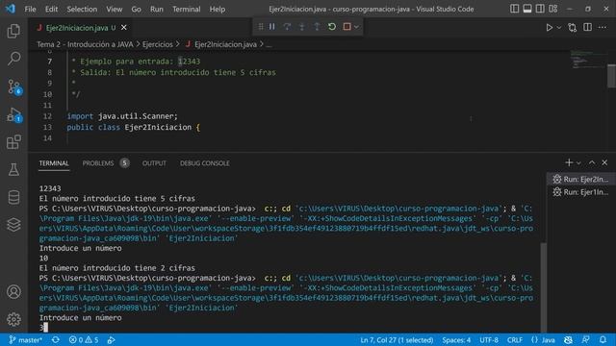Toggle the Primary Side Bar layout
This screenshot has width=616, height=346.
click(514, 9)
